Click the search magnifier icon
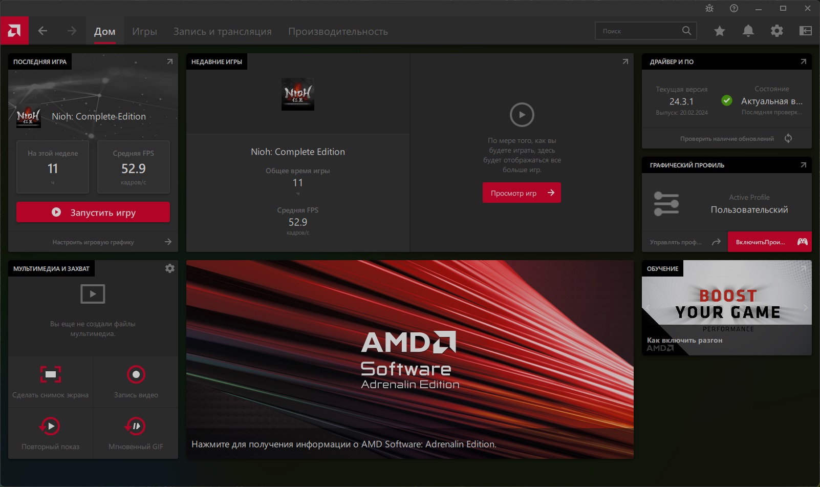Image resolution: width=820 pixels, height=487 pixels. tap(686, 31)
